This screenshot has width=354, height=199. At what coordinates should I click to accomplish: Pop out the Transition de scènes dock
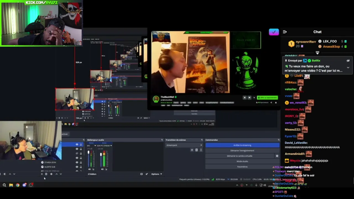click(x=202, y=140)
